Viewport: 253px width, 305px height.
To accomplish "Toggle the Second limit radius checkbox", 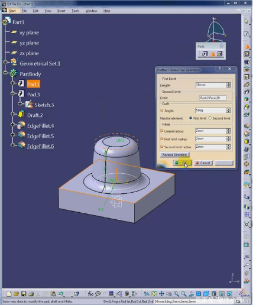I will point(162,147).
